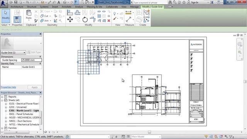The image size is (247, 139).
Task: Select the Align tool
Action: (70, 12)
